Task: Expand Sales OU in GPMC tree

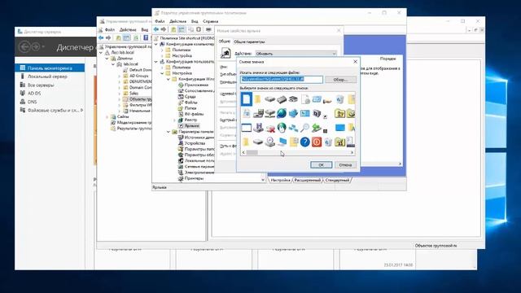Action: (x=120, y=94)
